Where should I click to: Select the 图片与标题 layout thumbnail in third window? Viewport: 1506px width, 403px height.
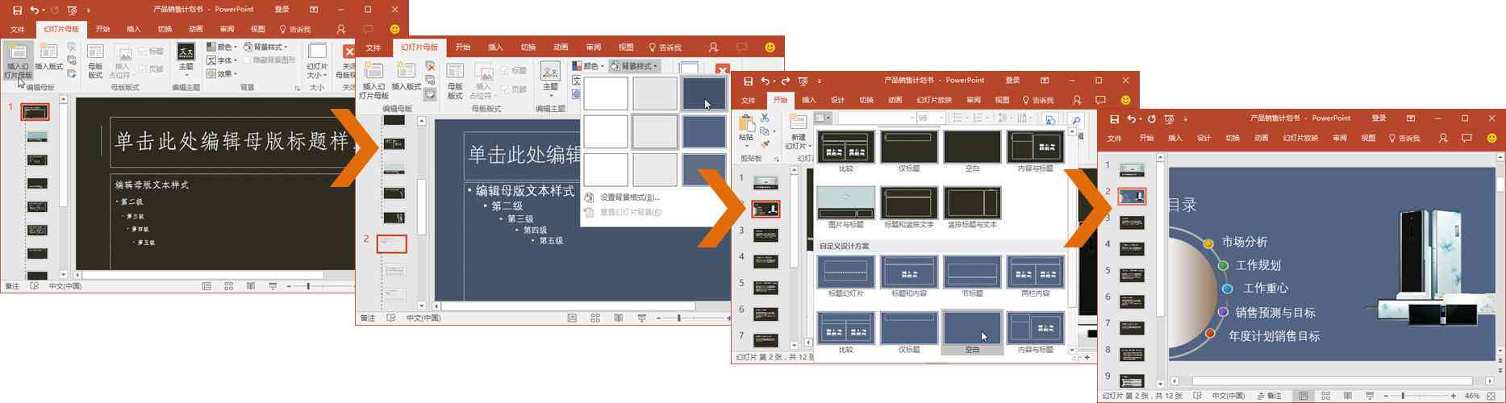[x=845, y=203]
